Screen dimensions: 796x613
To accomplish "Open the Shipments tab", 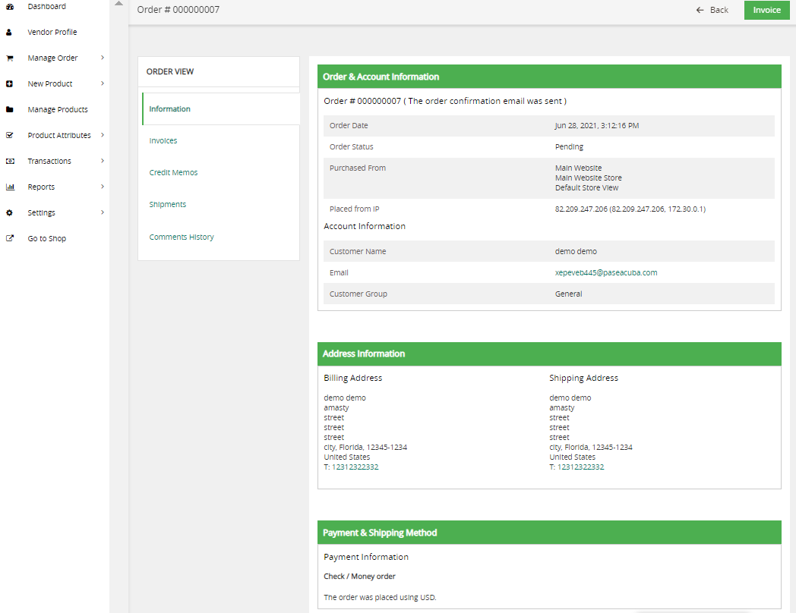I will point(168,205).
